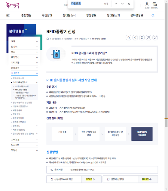Select the 사업시행 및 모니터링 step box
168x191 pixels.
click(142, 134)
